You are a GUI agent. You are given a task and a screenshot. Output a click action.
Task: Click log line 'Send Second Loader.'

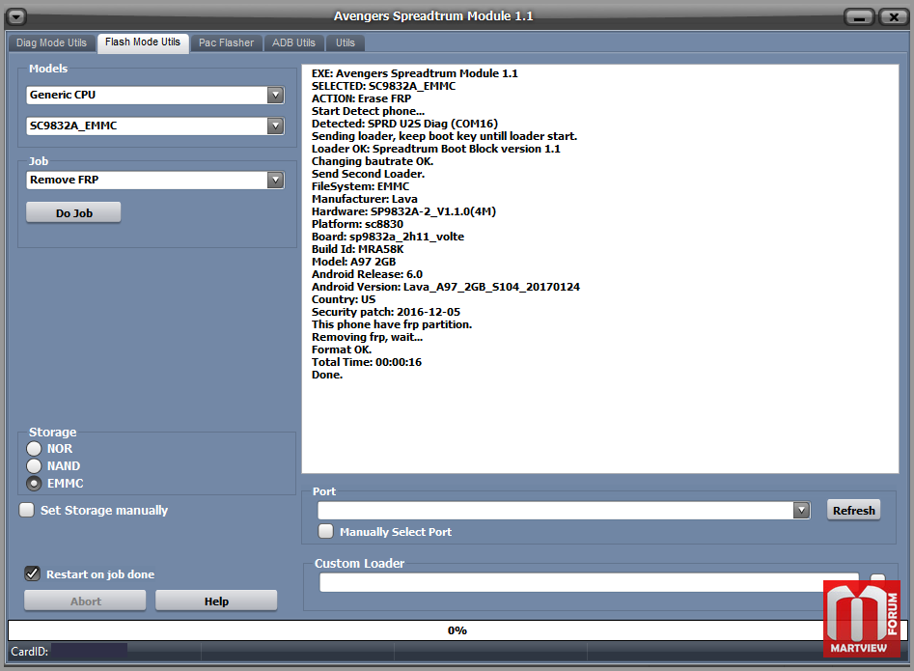369,174
